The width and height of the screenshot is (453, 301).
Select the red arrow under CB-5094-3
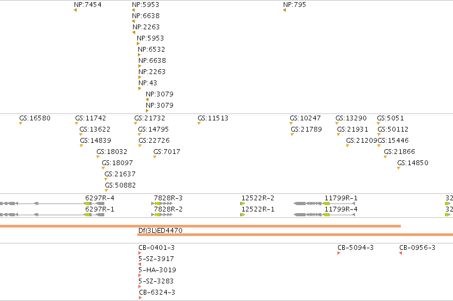click(x=339, y=253)
